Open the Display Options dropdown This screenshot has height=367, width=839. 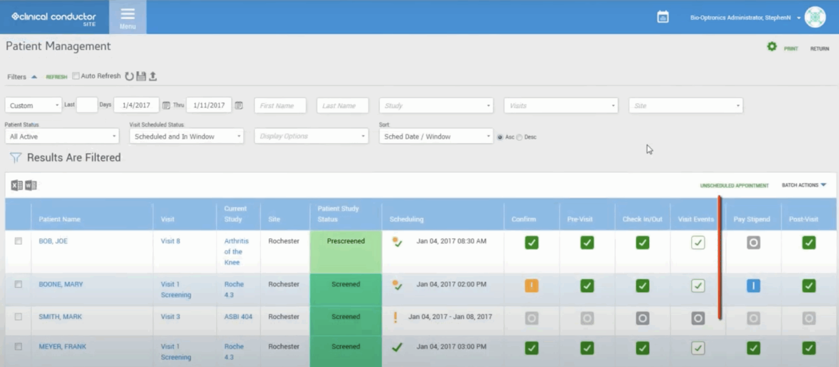pyautogui.click(x=311, y=136)
